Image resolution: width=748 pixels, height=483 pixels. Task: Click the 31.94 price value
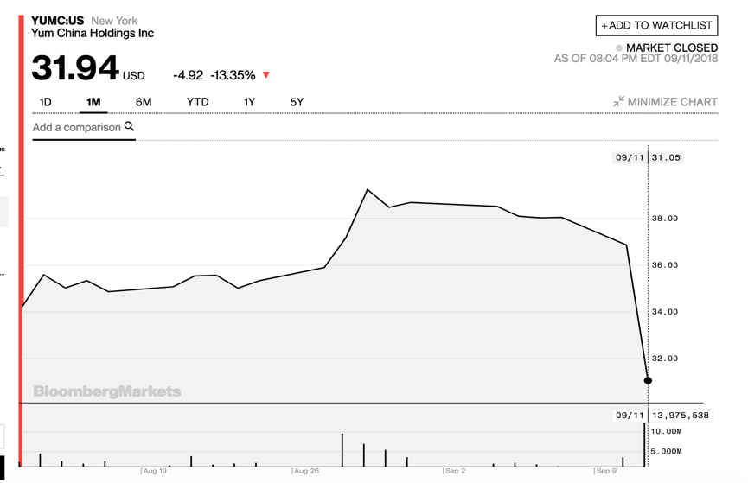(x=75, y=67)
